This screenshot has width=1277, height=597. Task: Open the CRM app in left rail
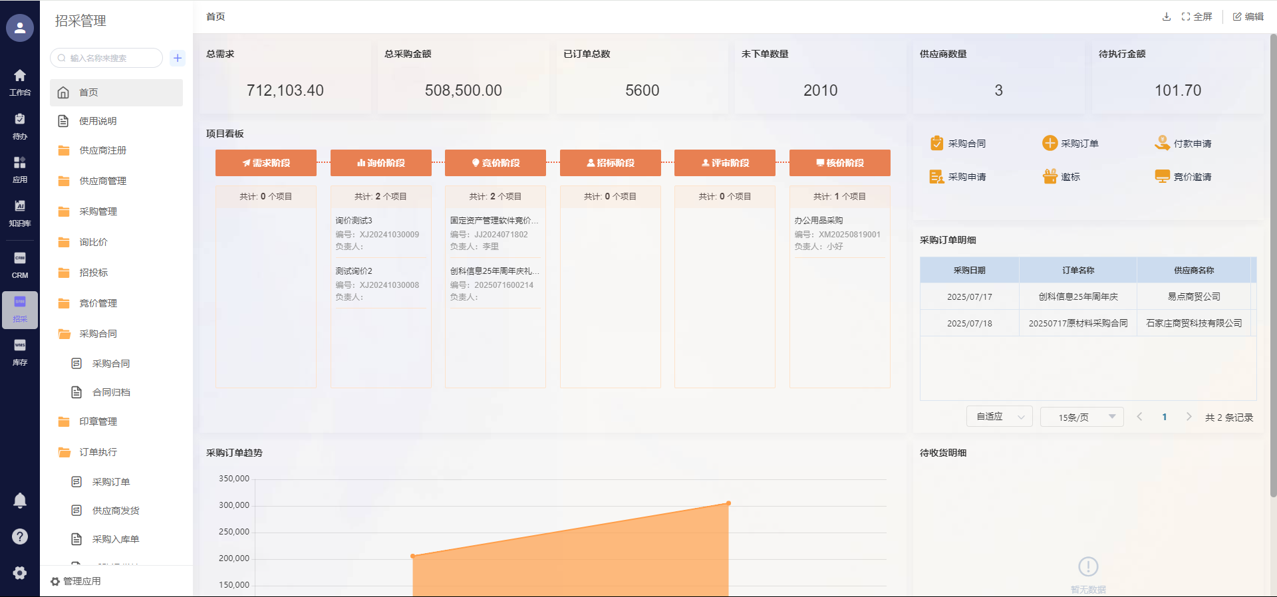(20, 265)
